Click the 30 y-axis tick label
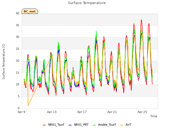Viewport: 174px width, 130px height. [x=17, y=37]
